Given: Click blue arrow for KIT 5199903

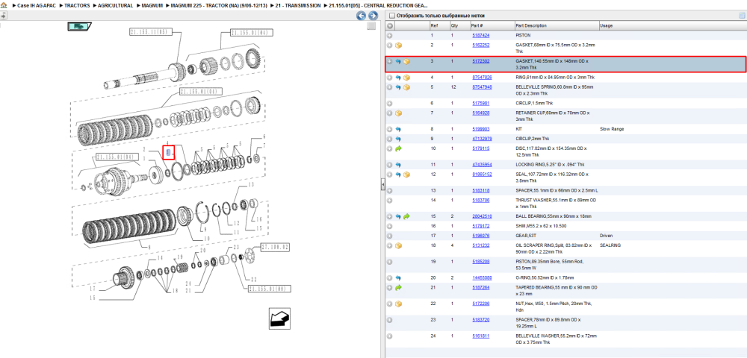Looking at the screenshot, I should (398, 129).
